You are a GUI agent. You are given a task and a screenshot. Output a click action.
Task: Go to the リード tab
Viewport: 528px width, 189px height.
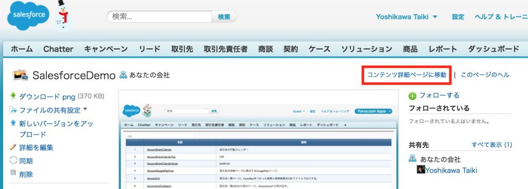pos(150,49)
